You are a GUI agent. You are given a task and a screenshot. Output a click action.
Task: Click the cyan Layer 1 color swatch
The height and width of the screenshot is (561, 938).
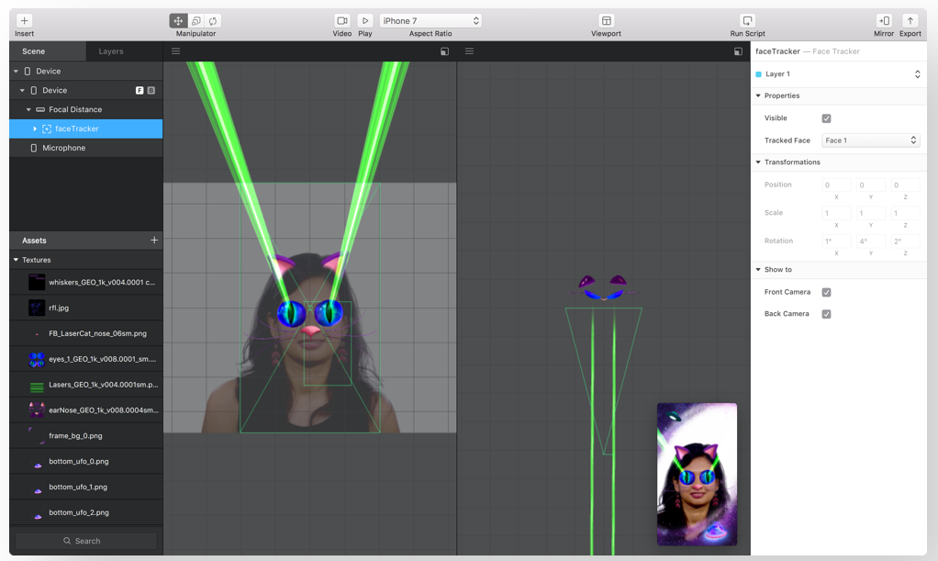(x=758, y=74)
